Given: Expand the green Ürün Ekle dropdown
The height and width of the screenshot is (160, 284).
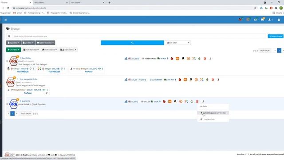Looking at the screenshot, I should pyautogui.click(x=13, y=49).
